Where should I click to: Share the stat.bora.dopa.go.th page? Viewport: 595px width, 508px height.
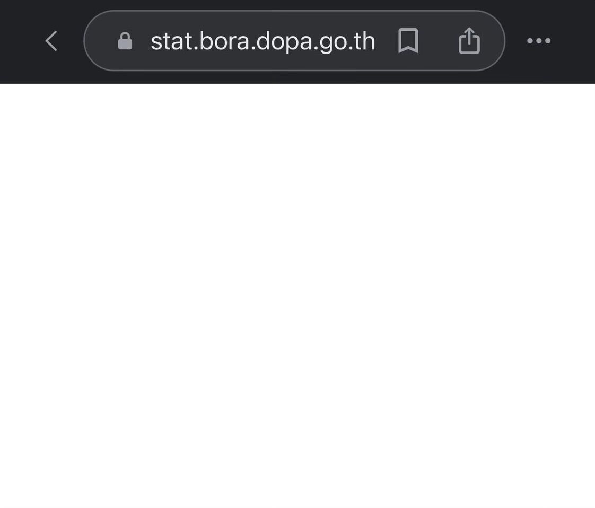coord(469,41)
